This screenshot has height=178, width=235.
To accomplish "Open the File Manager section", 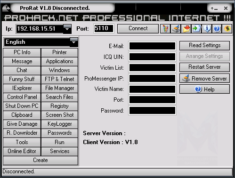I will [59, 88].
